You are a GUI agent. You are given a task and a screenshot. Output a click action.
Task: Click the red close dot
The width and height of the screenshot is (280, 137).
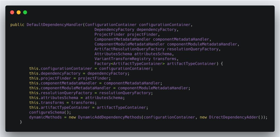12,12
